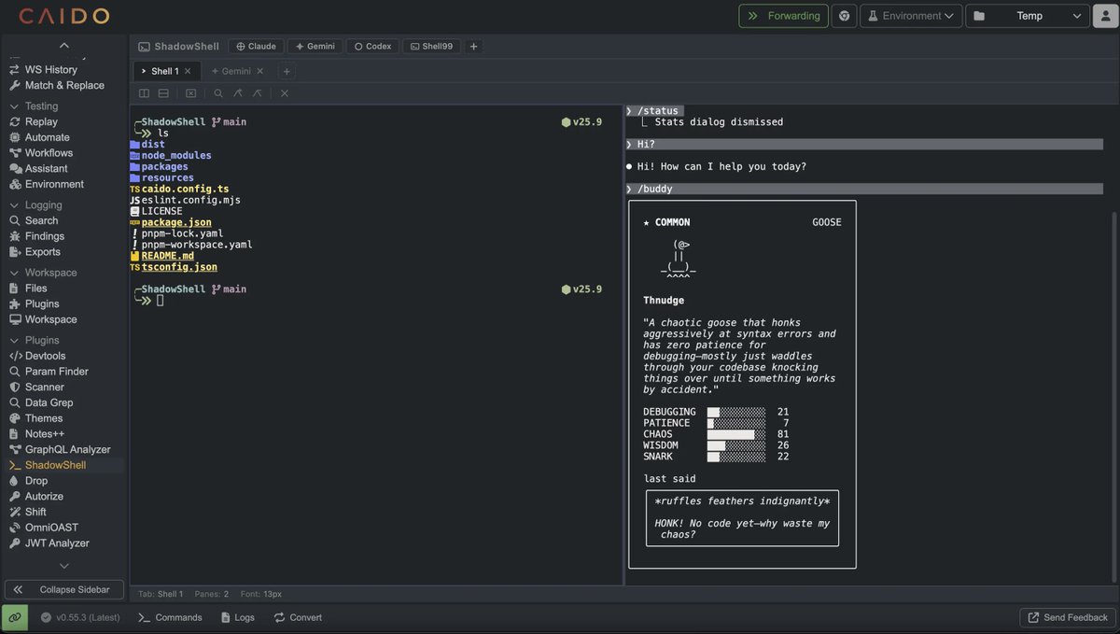The width and height of the screenshot is (1120, 634).
Task: Collapse the Logging section
Action: click(x=35, y=205)
